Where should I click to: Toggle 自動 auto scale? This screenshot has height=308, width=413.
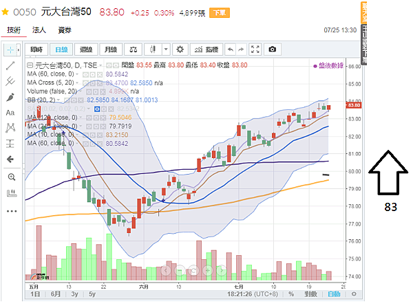[x=334, y=294]
